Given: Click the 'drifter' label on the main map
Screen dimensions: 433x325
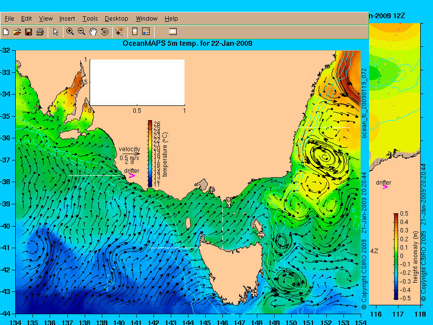Looking at the screenshot, I should [x=132, y=170].
